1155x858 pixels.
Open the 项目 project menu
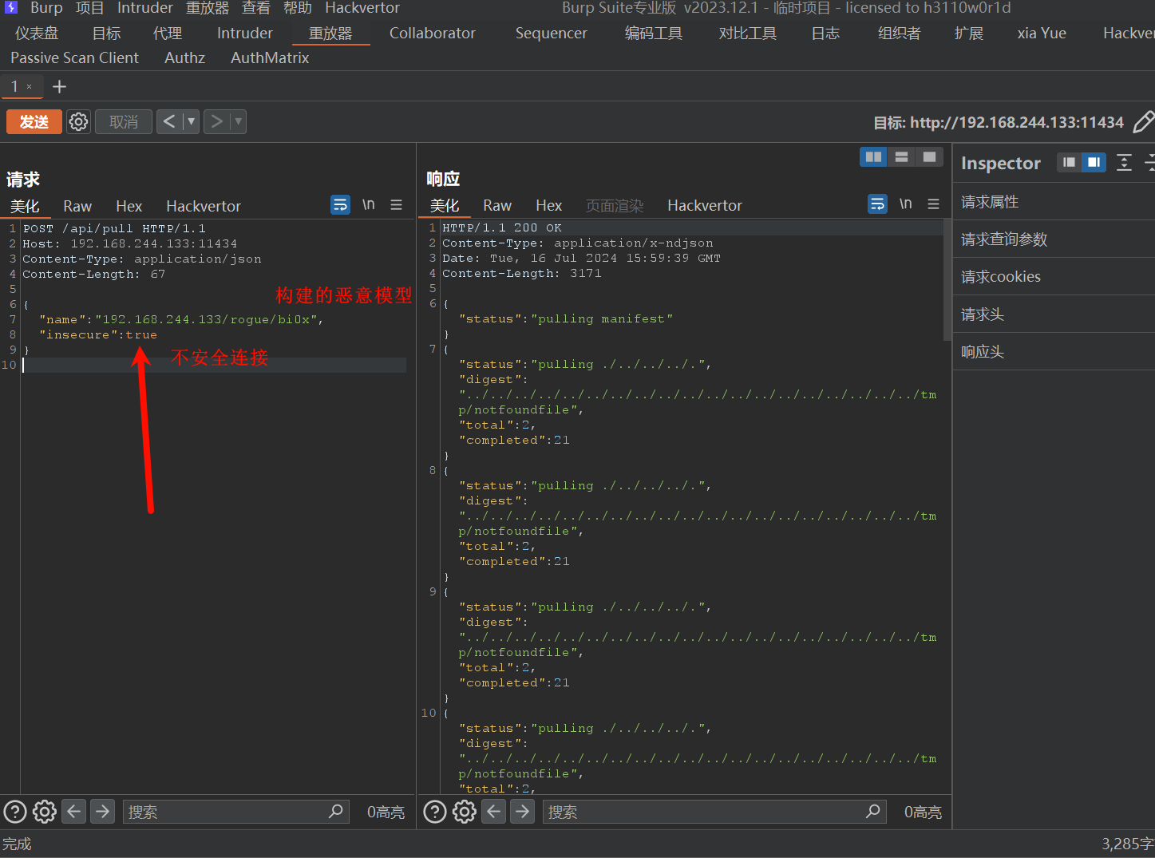pos(90,8)
